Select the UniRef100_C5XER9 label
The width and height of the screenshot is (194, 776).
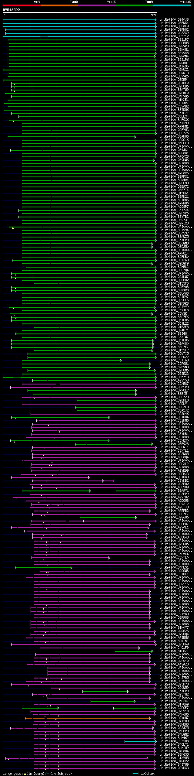pos(174,691)
